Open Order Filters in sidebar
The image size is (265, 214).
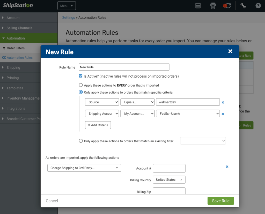[20, 48]
